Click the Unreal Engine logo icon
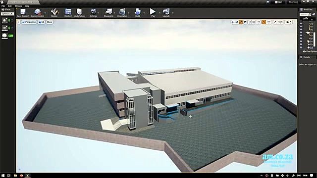317x178 pixels. [2, 2]
